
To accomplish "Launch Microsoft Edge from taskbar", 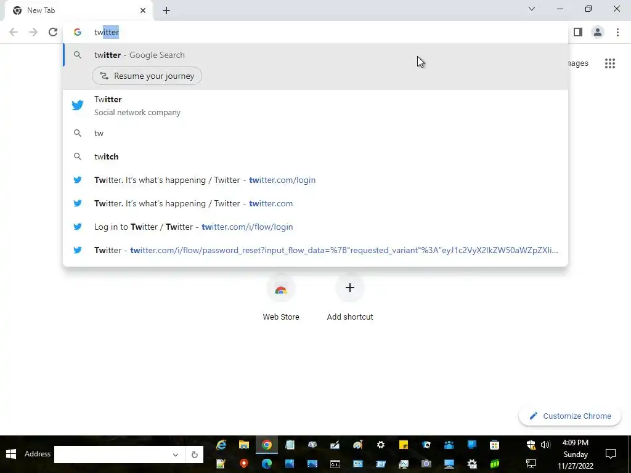I will [x=266, y=464].
